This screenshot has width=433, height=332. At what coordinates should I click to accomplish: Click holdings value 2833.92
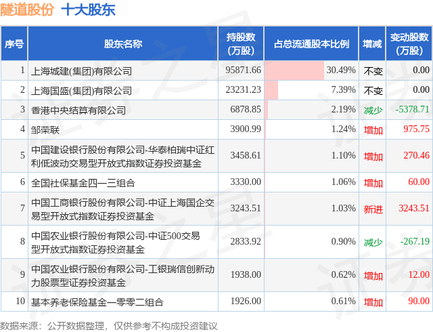[246, 241]
